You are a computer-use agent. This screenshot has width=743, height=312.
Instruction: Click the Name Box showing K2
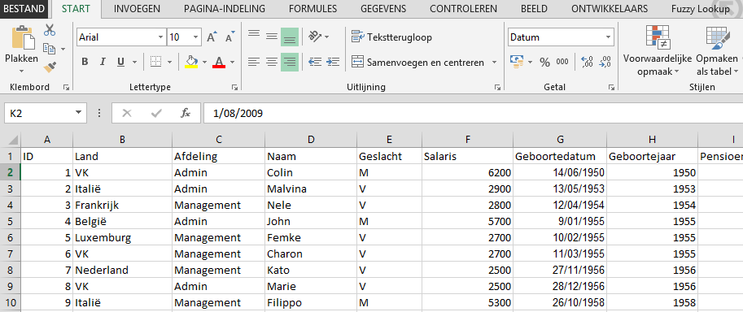[38, 113]
